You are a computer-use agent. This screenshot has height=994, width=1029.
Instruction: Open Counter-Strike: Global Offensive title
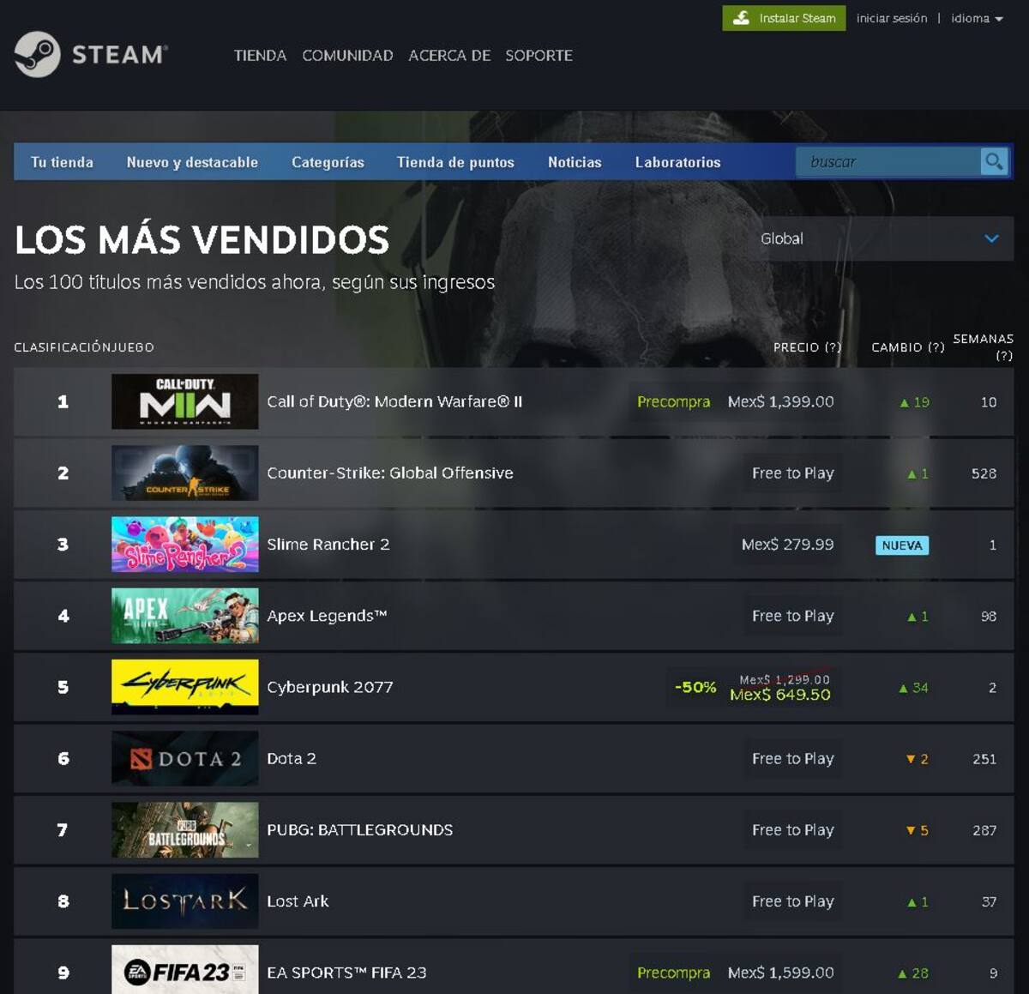(390, 473)
